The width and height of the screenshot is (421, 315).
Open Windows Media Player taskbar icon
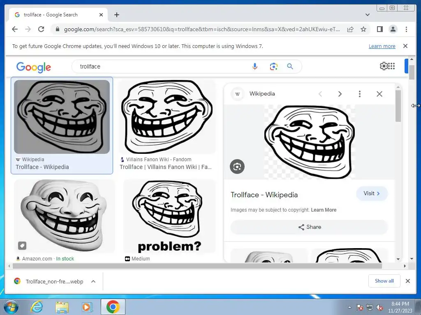(x=87, y=307)
